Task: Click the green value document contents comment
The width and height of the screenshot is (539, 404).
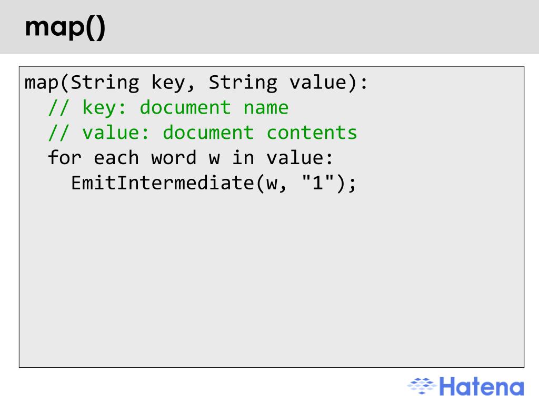Action: click(x=203, y=133)
